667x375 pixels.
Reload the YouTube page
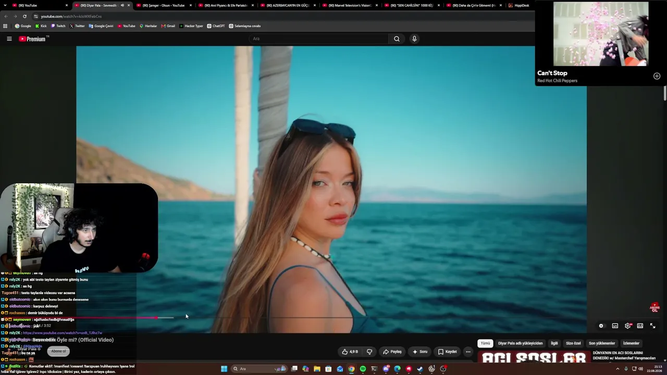tap(24, 16)
